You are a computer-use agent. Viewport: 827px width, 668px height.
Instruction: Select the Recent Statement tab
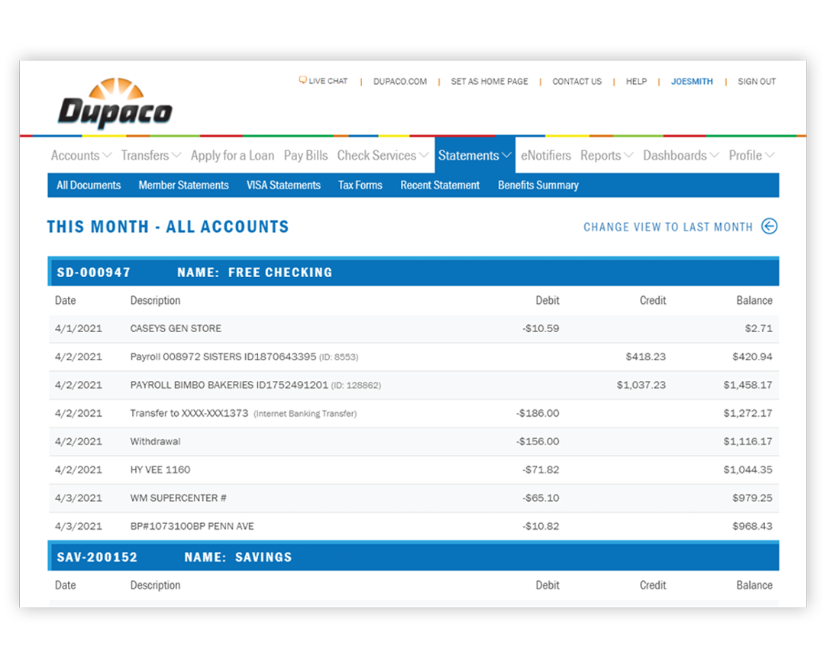440,185
